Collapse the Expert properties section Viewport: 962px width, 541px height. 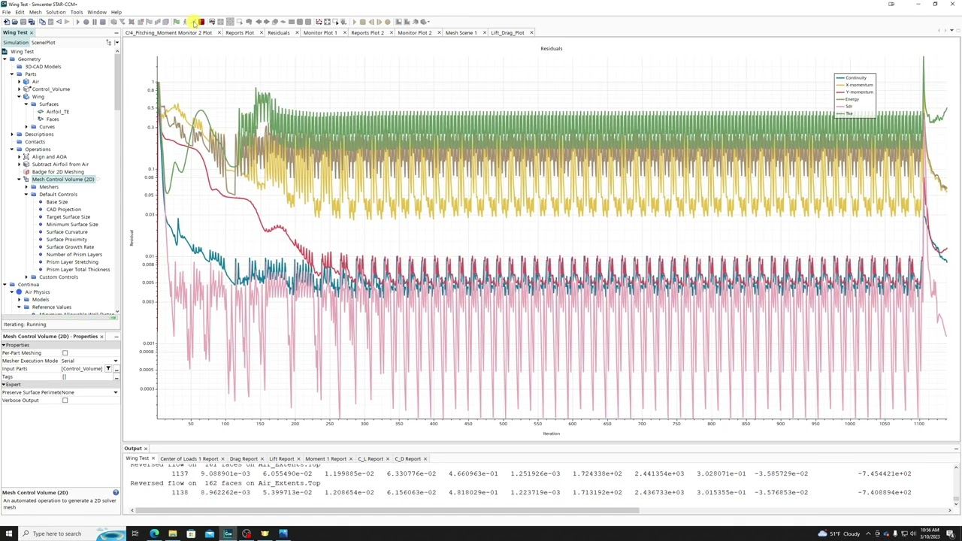click(4, 385)
